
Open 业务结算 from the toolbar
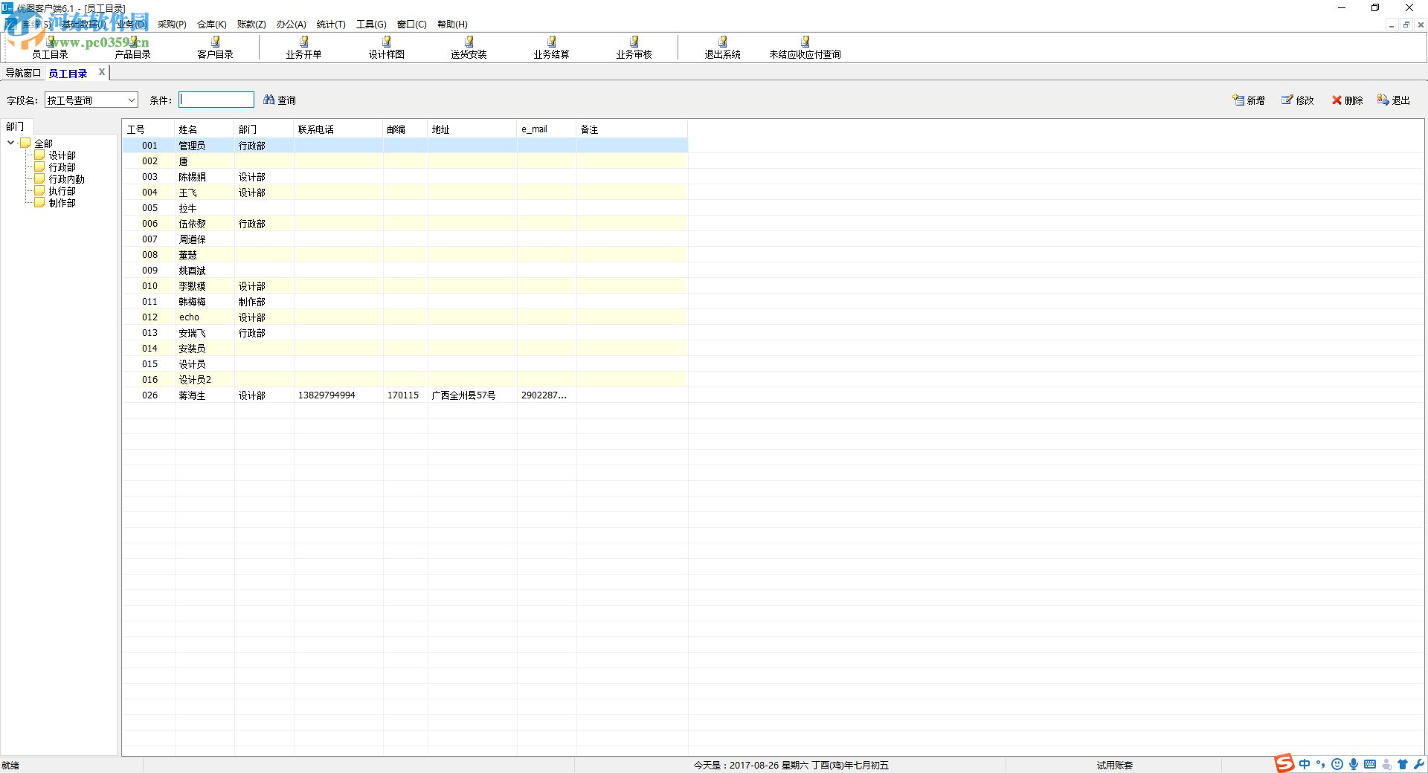point(551,48)
